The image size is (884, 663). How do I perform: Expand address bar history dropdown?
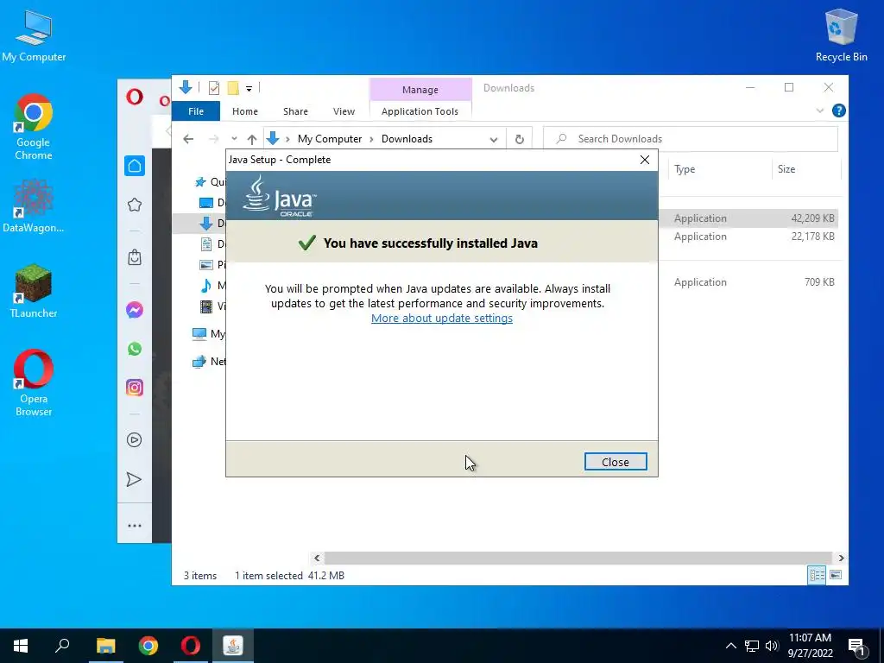tap(494, 139)
